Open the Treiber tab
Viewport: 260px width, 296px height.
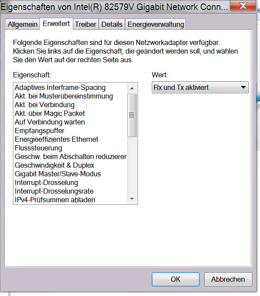tap(85, 24)
